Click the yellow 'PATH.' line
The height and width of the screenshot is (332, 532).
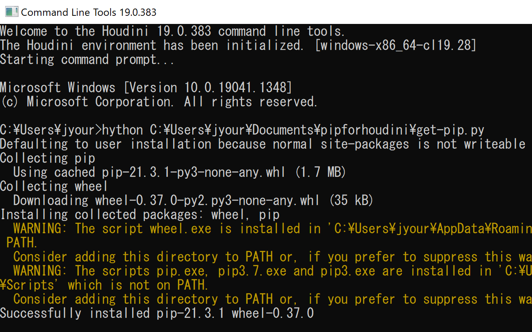coord(22,243)
